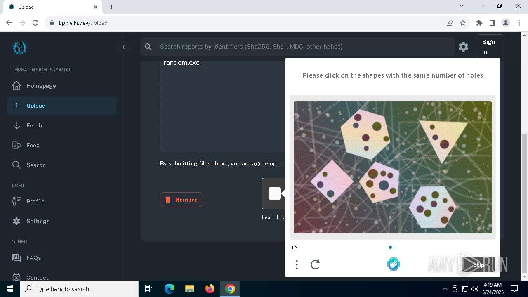The width and height of the screenshot is (528, 297).
Task: Show hidden system tray icons
Action: 445,289
